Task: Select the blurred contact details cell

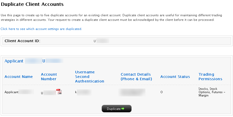Action: point(132,92)
